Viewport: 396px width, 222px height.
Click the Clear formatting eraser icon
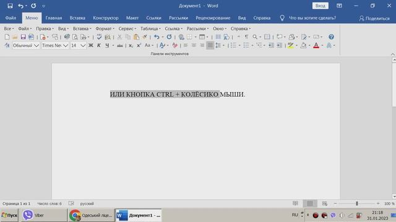[x=174, y=46]
